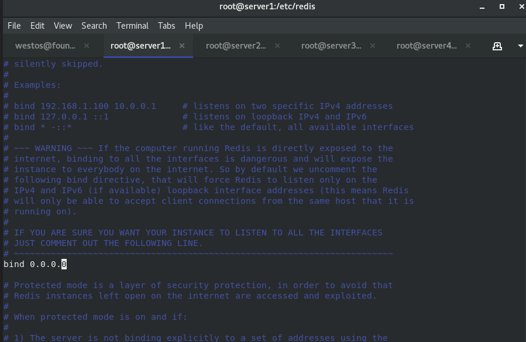Expand the tab list dropdown arrow
Image resolution: width=526 pixels, height=342 pixels.
pyautogui.click(x=520, y=46)
